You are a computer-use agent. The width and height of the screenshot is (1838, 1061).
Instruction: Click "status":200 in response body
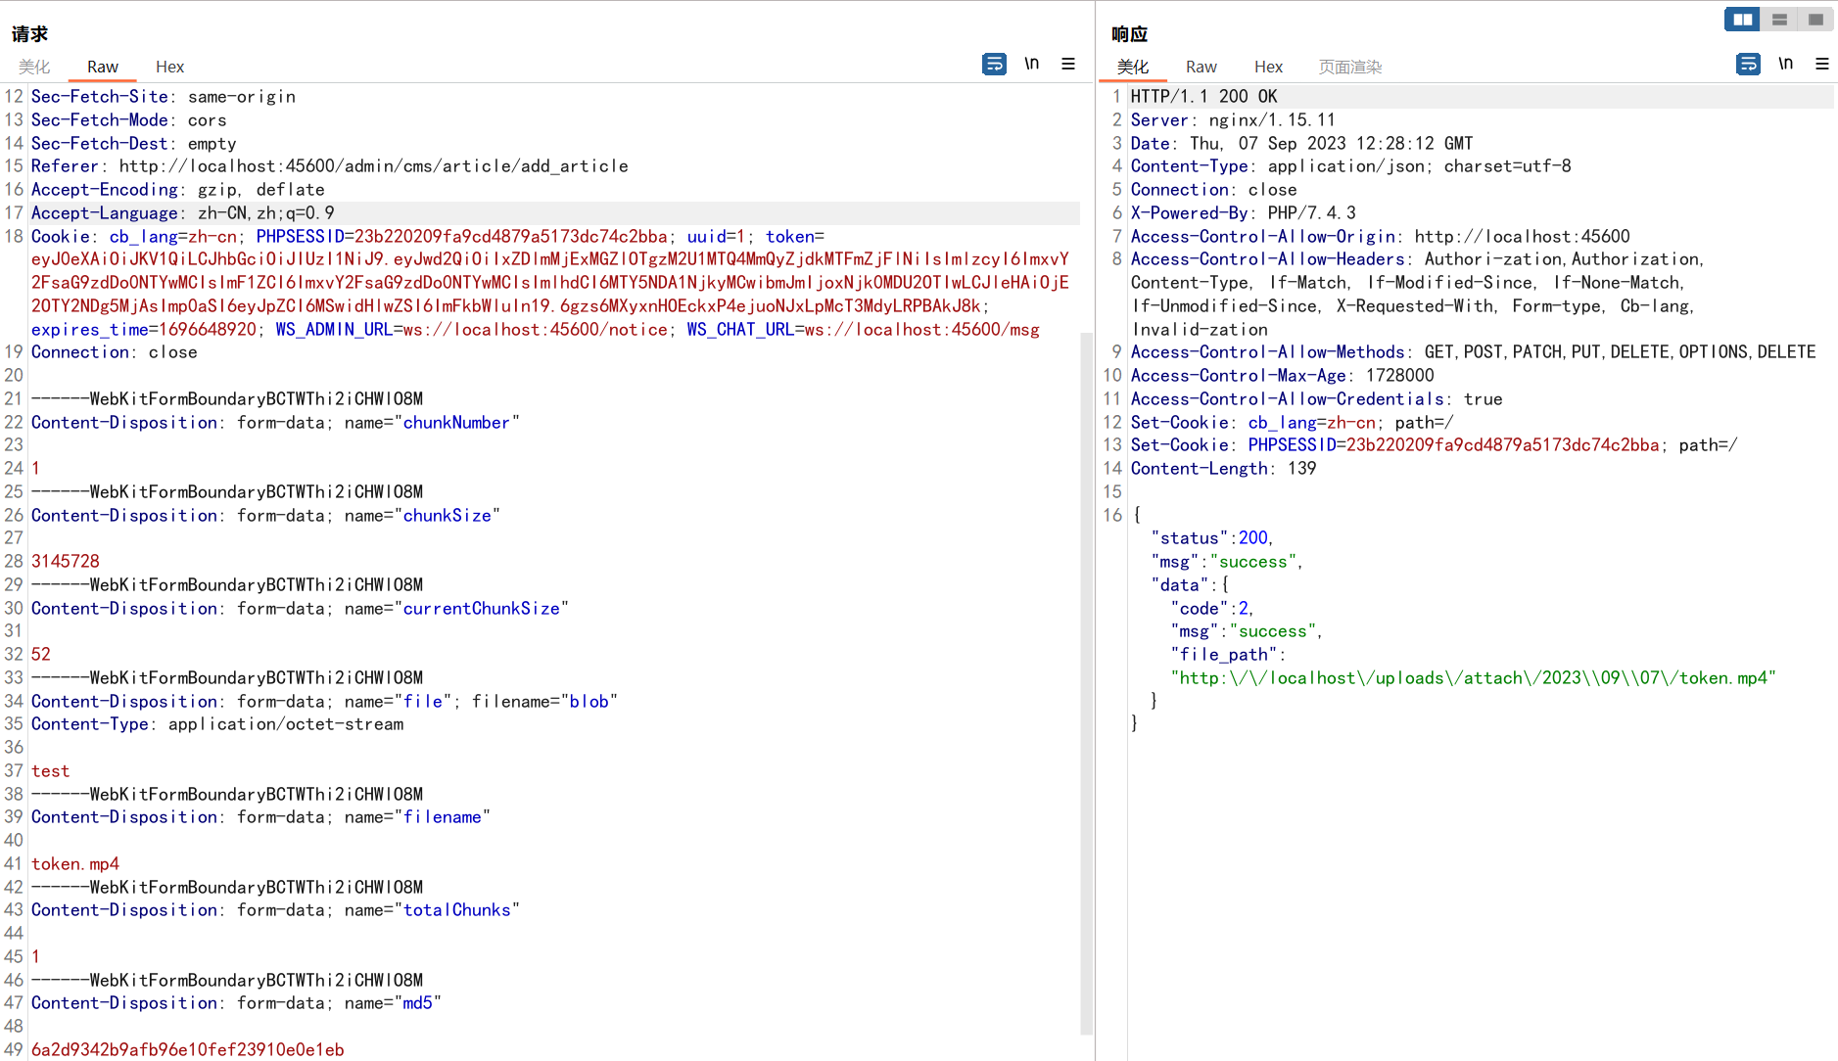point(1211,538)
